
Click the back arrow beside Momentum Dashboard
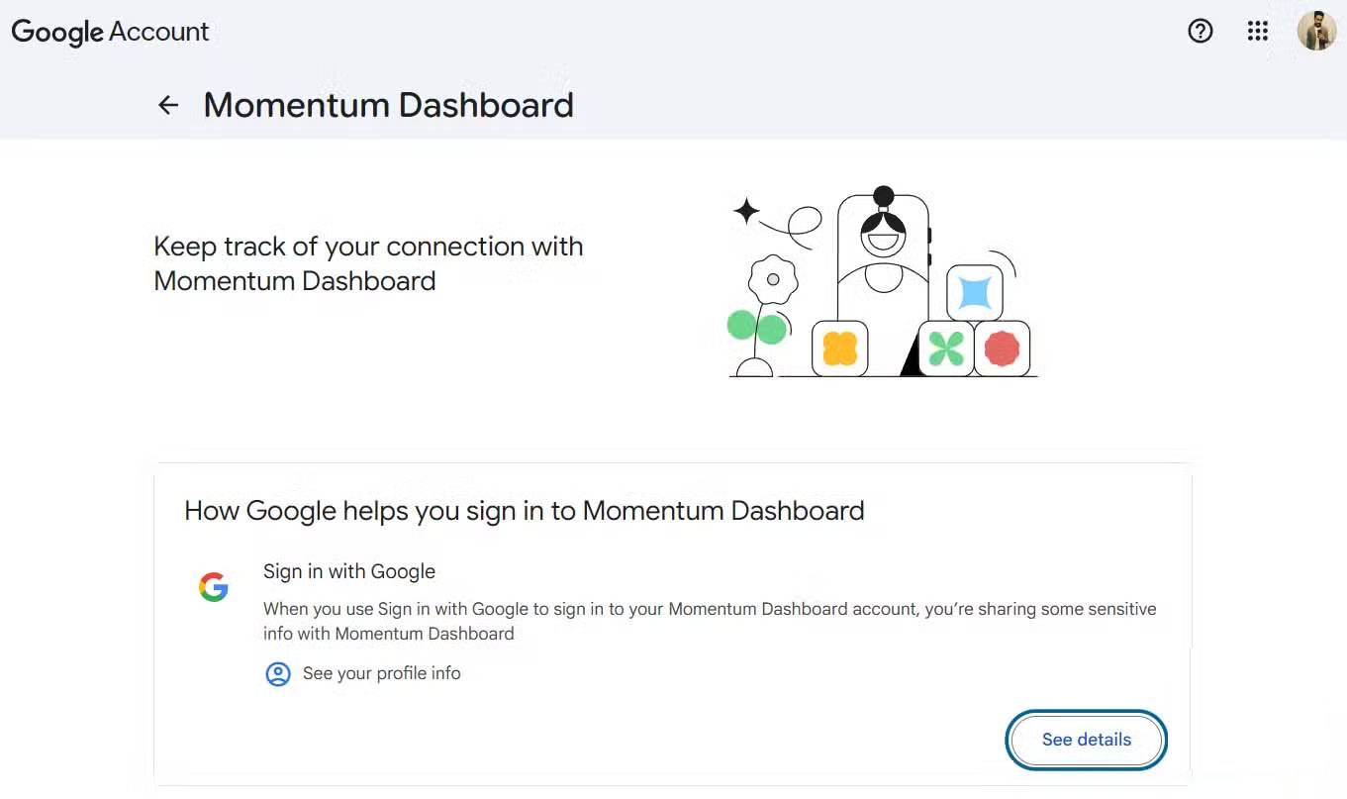167,105
